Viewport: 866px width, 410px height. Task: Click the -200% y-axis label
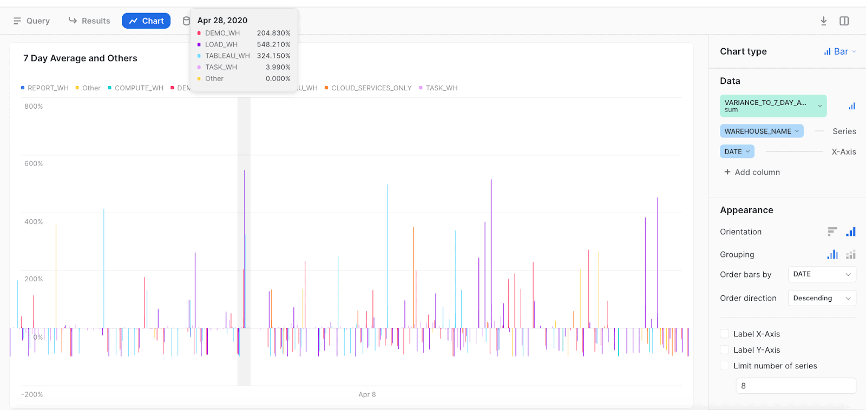(32, 394)
